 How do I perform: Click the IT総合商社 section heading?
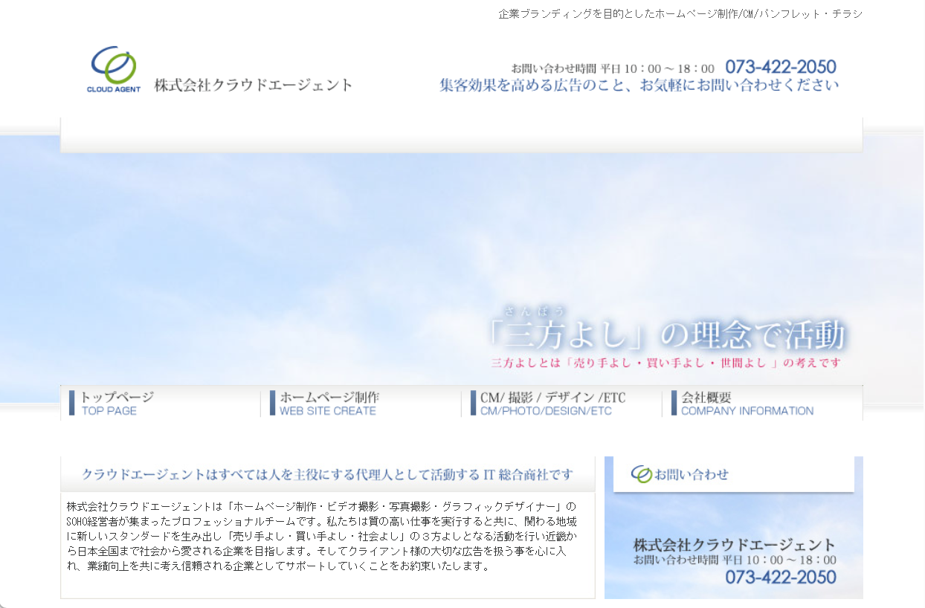[327, 474]
